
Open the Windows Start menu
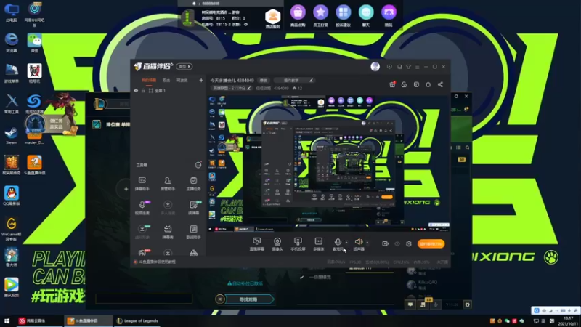[x=7, y=321]
